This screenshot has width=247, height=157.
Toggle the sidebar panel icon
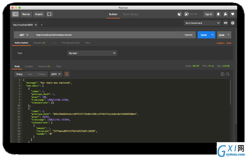[15, 14]
